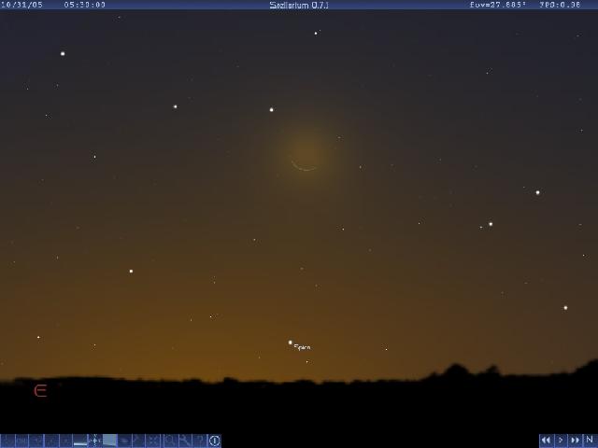Open the configuration window
The height and width of the screenshot is (448, 598).
tap(184, 441)
